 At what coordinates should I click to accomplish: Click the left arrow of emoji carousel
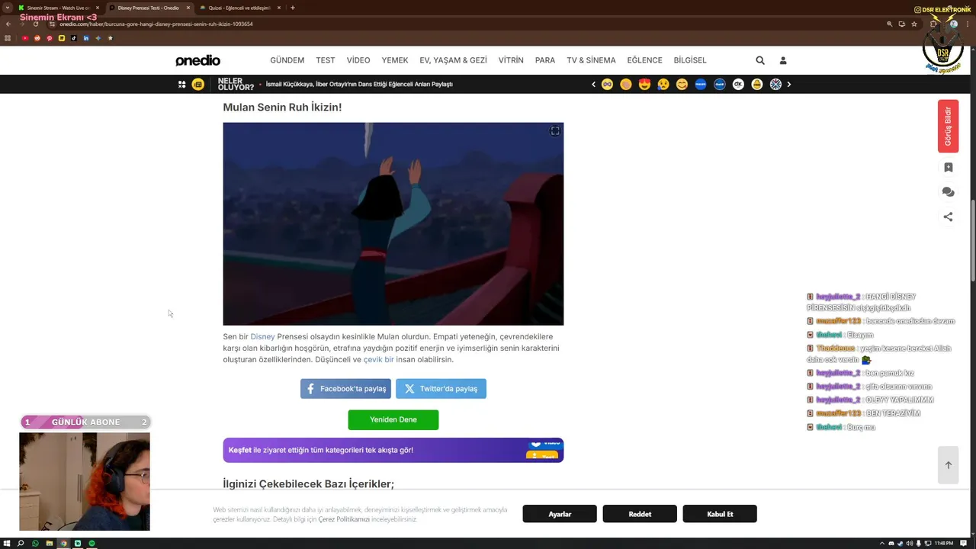point(593,85)
